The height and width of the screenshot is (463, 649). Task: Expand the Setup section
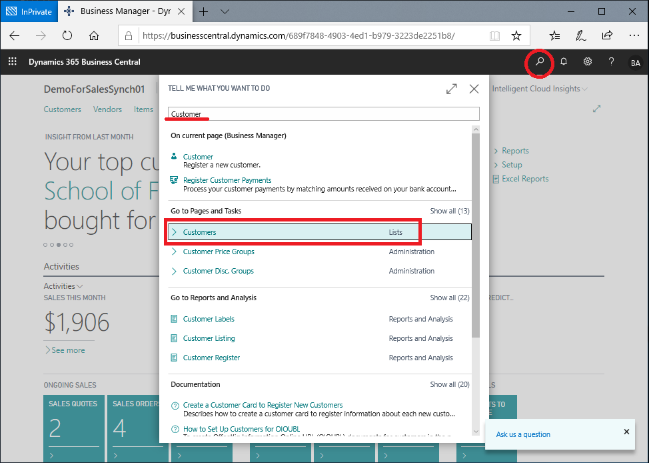point(508,165)
